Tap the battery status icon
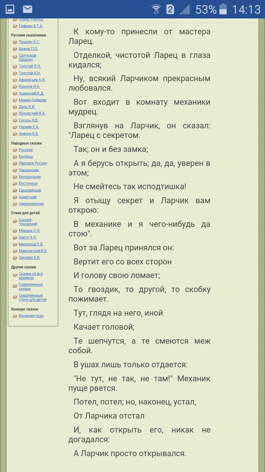The image size is (265, 472). coord(223,9)
